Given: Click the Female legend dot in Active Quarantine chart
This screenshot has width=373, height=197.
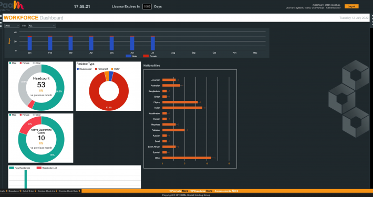Looking at the screenshot, I should tap(20, 115).
